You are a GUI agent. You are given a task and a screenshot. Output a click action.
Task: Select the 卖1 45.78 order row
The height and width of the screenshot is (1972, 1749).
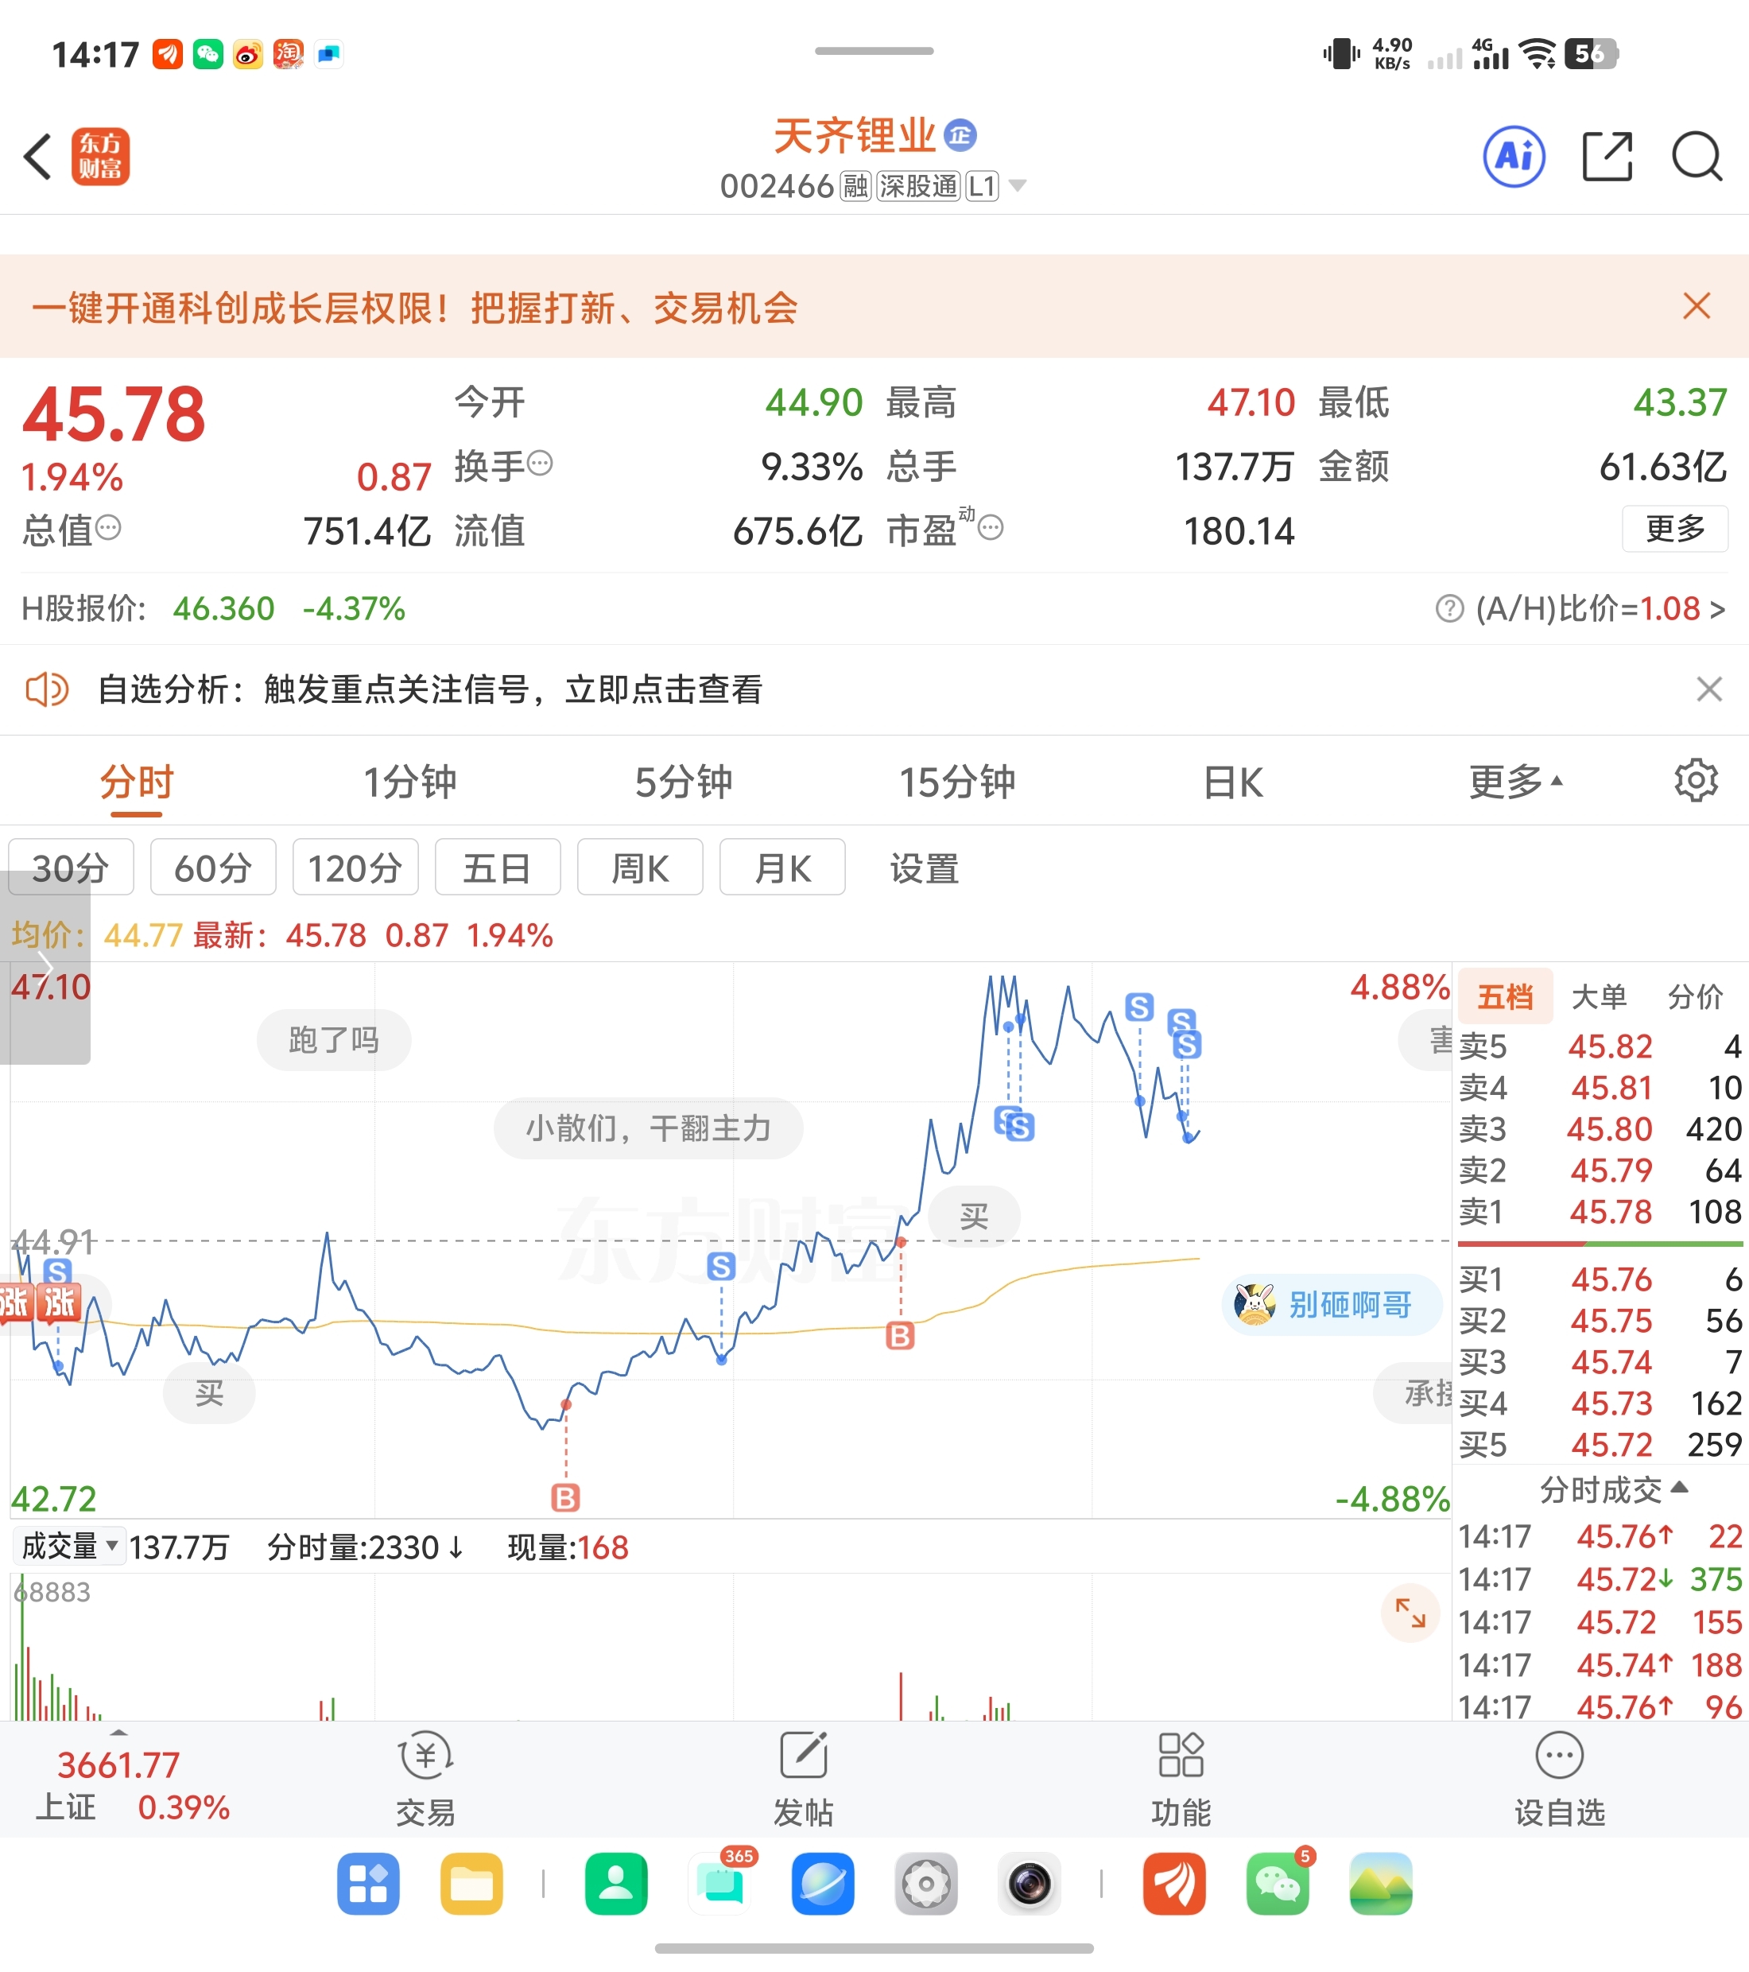1600,1211
